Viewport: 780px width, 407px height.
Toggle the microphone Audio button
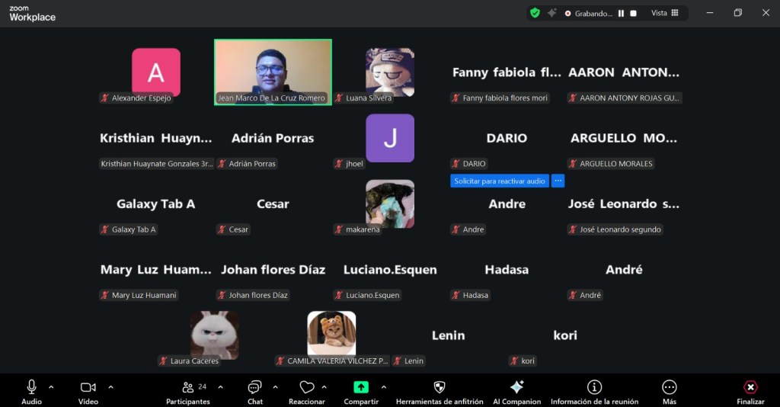(31, 392)
